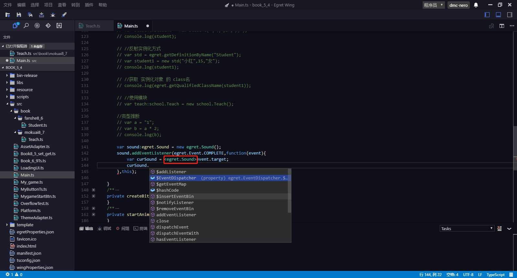The height and width of the screenshot is (278, 517).
Task: Collapse the bottom panel with chevron
Action: point(509,229)
